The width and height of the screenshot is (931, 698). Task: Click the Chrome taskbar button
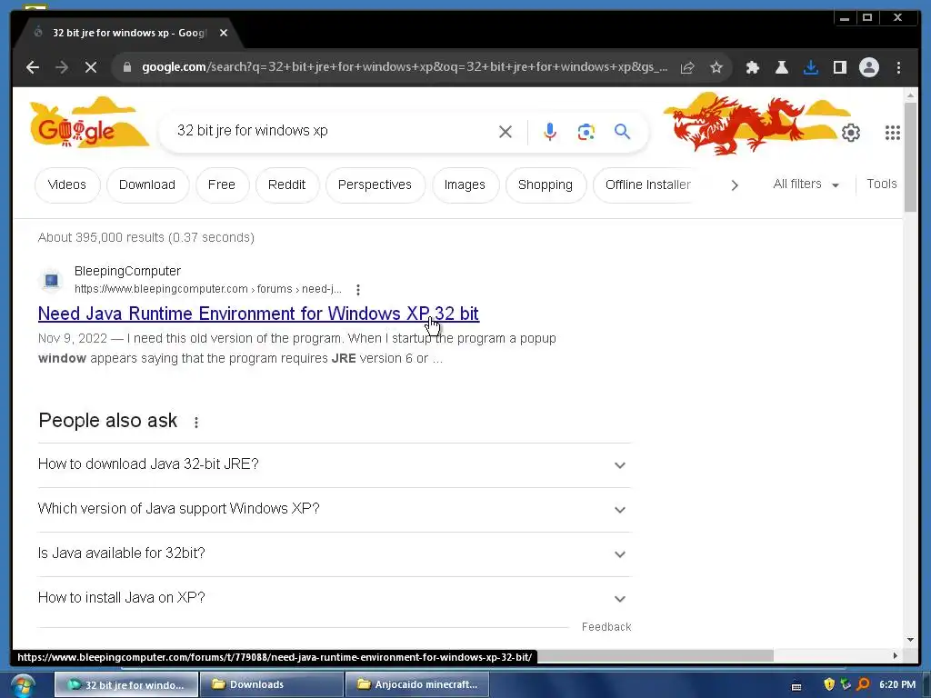point(126,685)
